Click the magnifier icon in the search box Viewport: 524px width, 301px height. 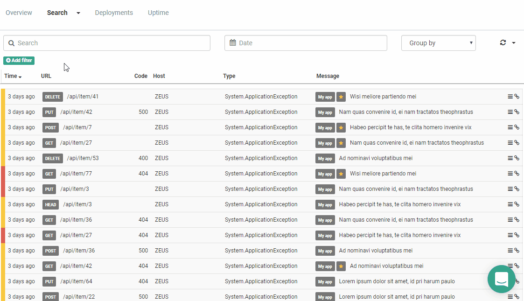tap(11, 42)
